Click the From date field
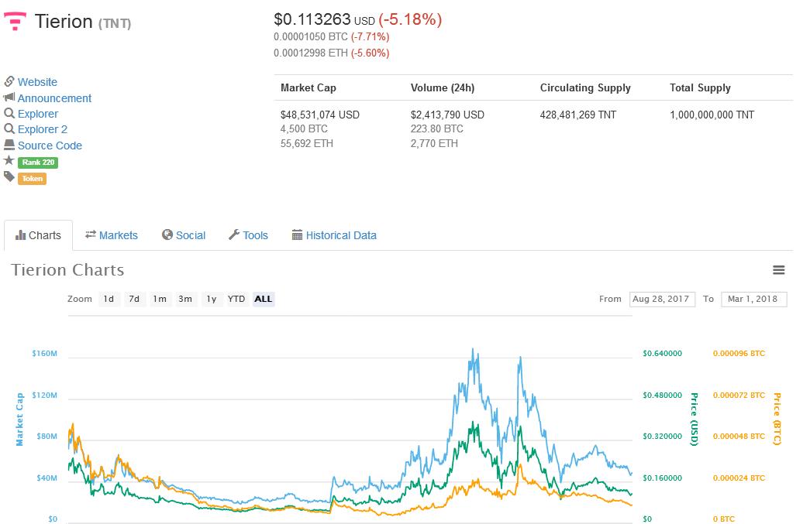Screen dimensions: 810x524 tap(661, 299)
